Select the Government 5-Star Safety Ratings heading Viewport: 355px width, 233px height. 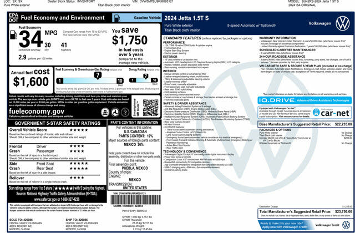click(x=54, y=122)
